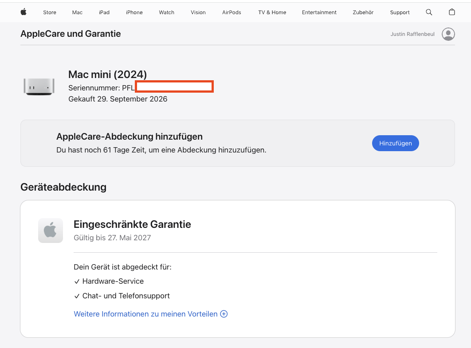Click the 61 Tage Zeit notice text

point(161,150)
